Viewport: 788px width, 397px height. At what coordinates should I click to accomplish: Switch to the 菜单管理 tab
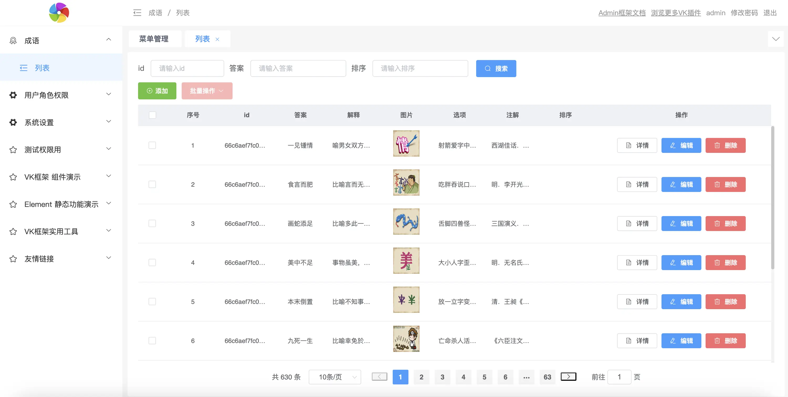click(x=154, y=39)
